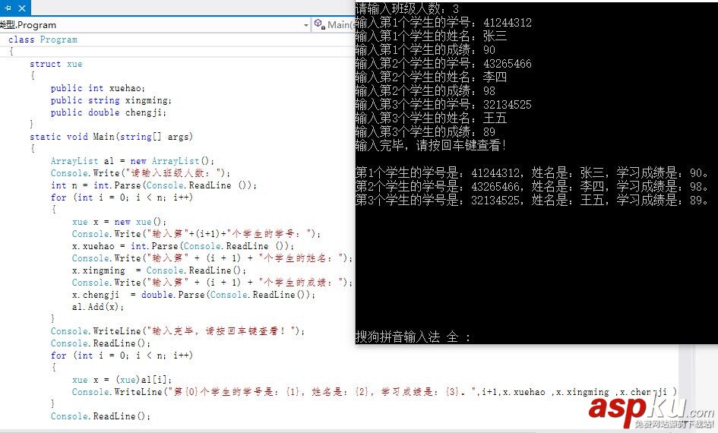Click 'public double chengji;' line
Viewport: 718px width, 433px height.
click(x=108, y=112)
